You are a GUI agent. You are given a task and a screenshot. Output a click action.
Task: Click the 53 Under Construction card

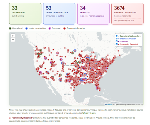[x=59, y=13]
